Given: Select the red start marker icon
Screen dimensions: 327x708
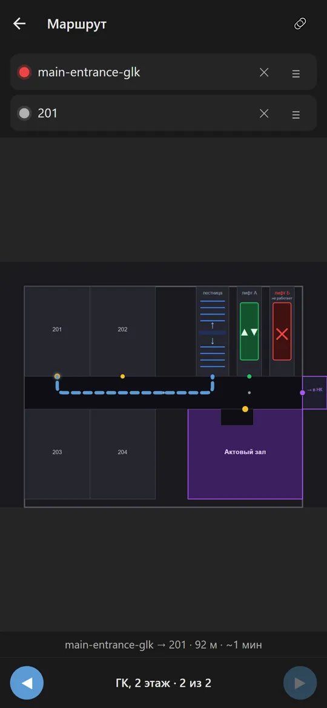Looking at the screenshot, I should [24, 72].
